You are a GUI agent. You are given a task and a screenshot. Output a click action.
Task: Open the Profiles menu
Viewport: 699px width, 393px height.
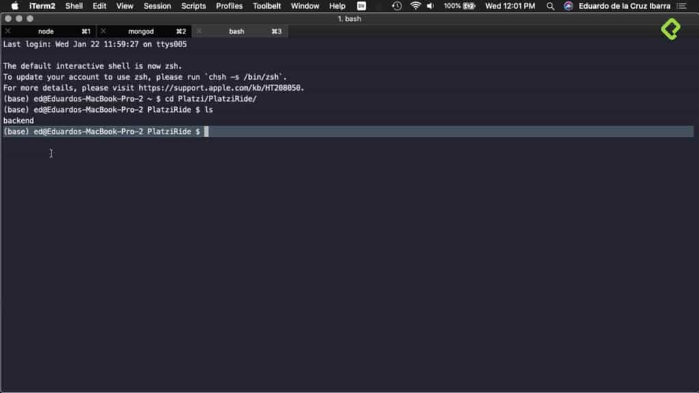tap(229, 7)
